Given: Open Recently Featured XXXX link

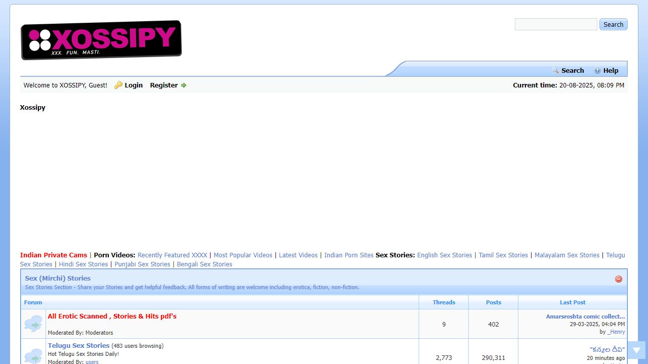Looking at the screenshot, I should coord(172,255).
